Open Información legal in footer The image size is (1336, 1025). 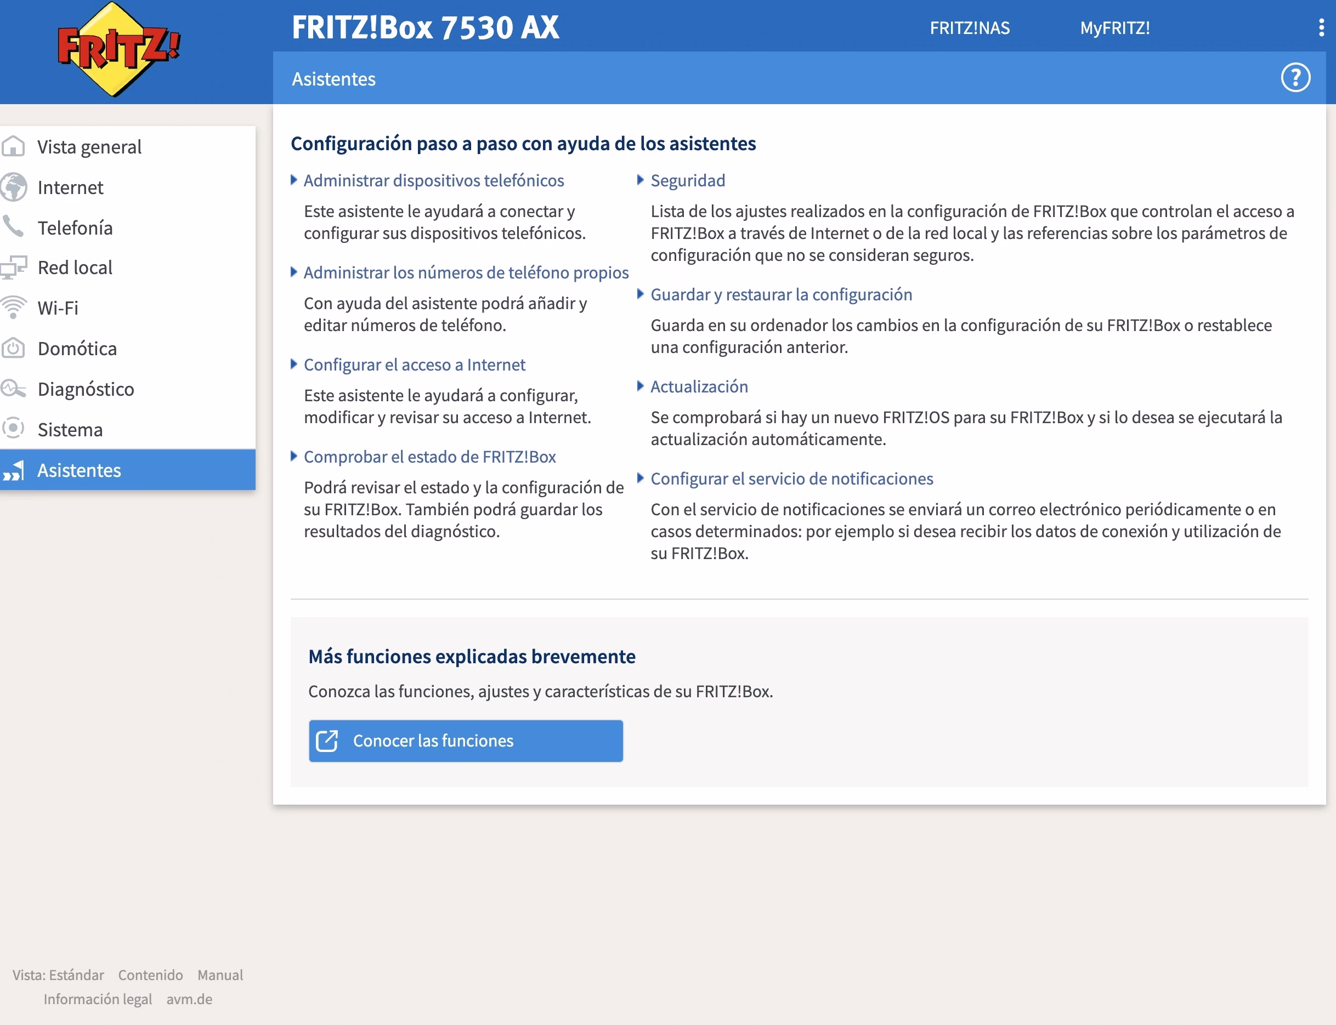[x=98, y=999]
